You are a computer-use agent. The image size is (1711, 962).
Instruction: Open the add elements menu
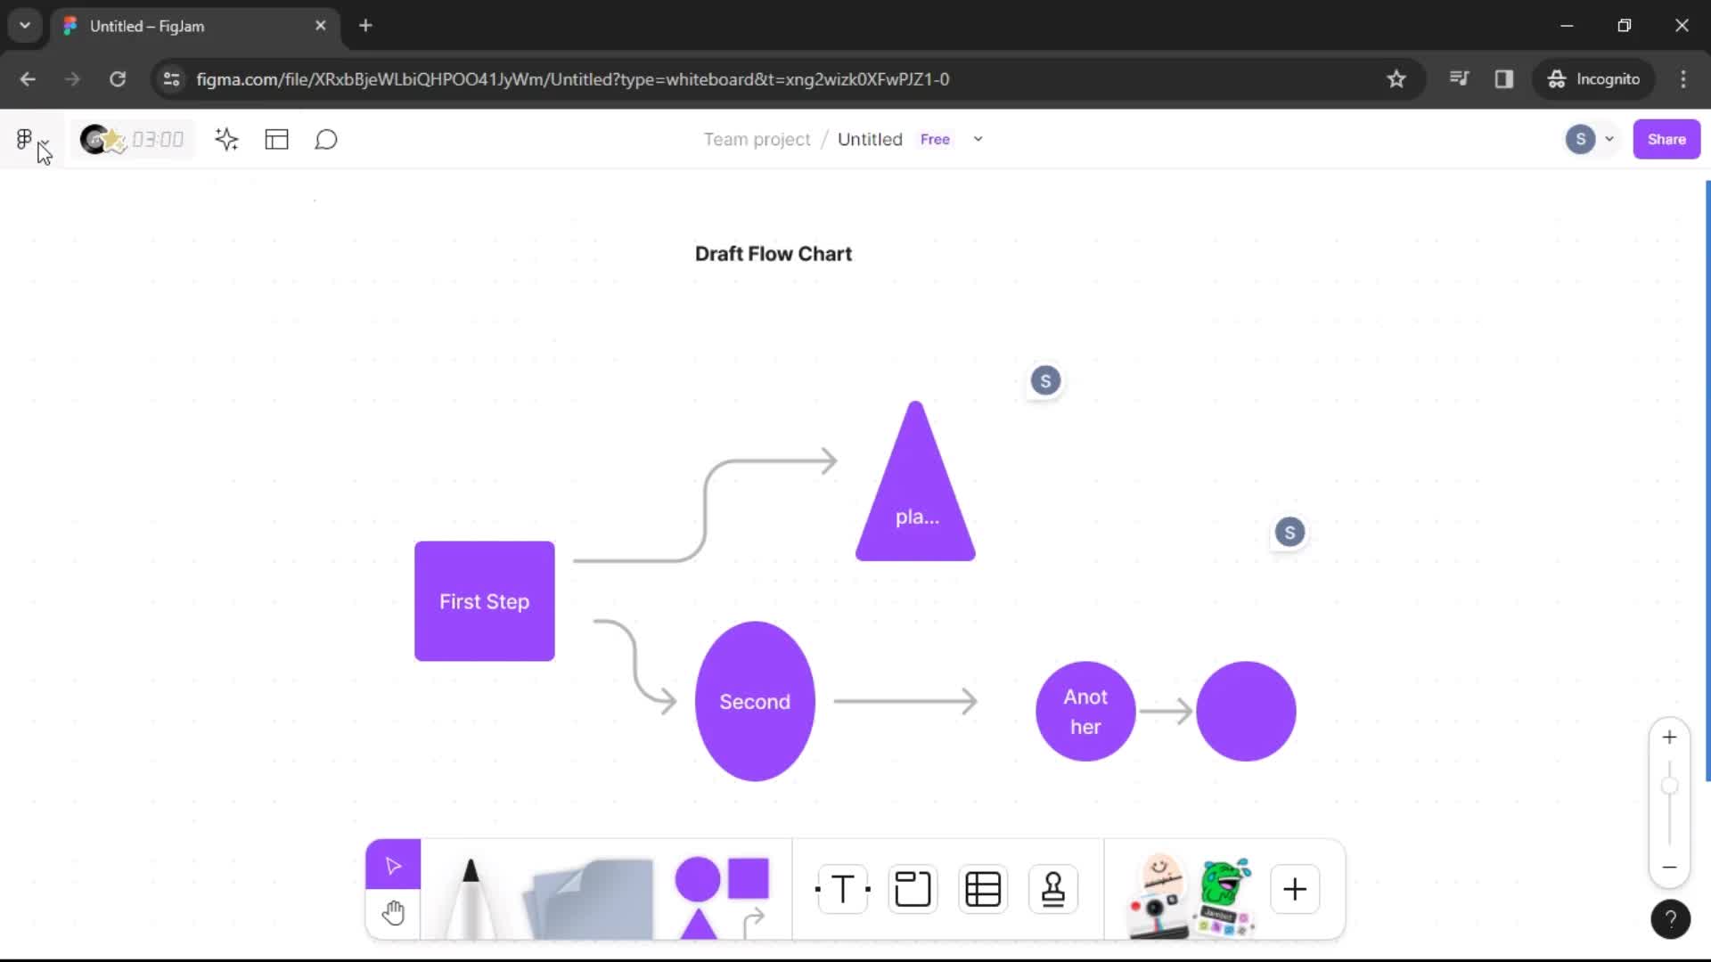(x=1294, y=889)
